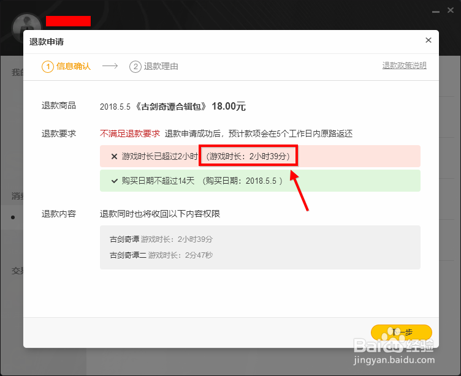Click the refund timing notice about 5个工作日
This screenshot has height=376, width=461.
click(x=259, y=133)
